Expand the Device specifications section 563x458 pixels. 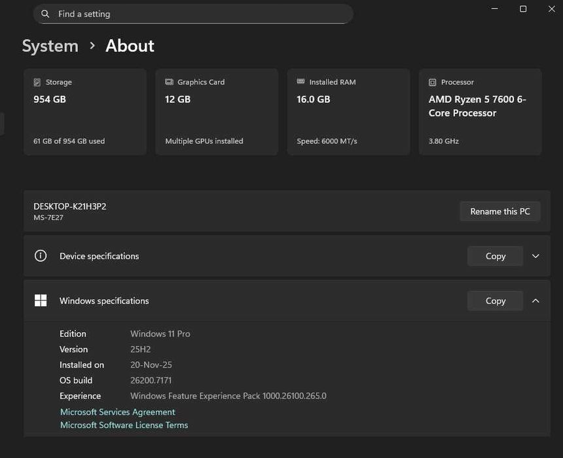[x=536, y=256]
